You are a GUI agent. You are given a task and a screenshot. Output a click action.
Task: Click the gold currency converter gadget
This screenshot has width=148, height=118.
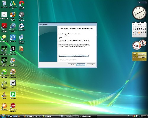[139, 56]
